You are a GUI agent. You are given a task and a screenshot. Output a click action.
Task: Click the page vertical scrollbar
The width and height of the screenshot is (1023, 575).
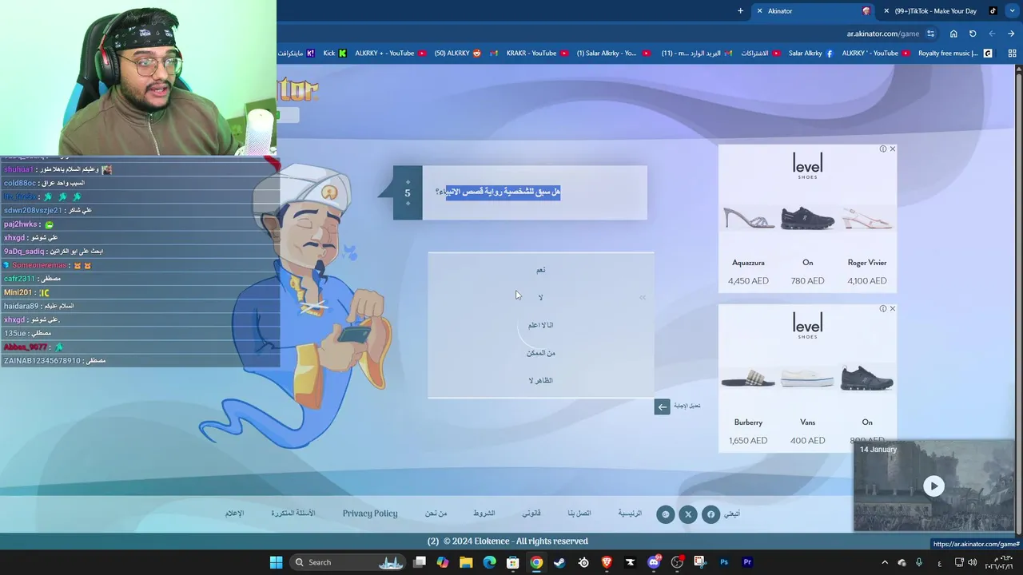(1018, 303)
